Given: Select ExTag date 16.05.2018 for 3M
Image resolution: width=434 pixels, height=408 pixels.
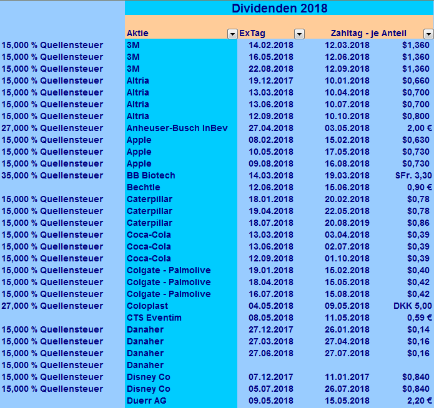Looking at the screenshot, I should (x=270, y=57).
